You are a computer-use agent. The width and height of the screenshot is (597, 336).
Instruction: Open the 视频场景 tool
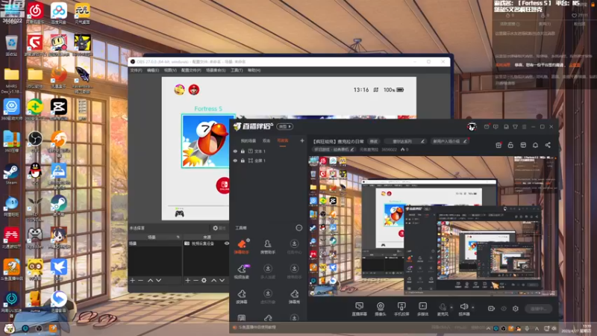241,272
